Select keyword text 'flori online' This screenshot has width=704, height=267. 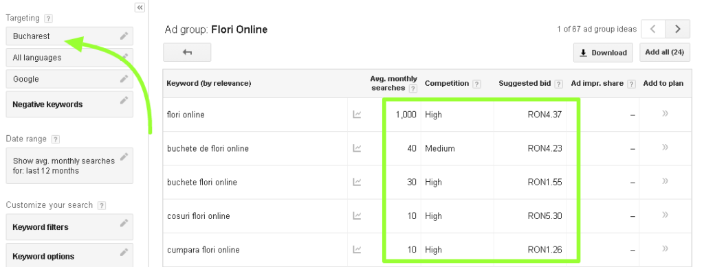tap(186, 115)
